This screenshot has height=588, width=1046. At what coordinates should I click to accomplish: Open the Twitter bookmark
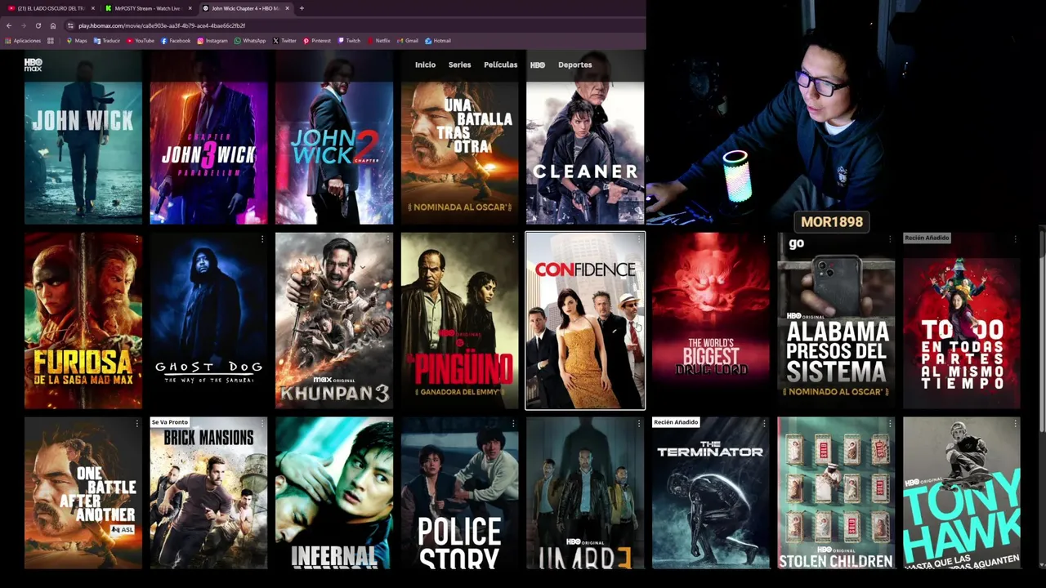click(284, 40)
